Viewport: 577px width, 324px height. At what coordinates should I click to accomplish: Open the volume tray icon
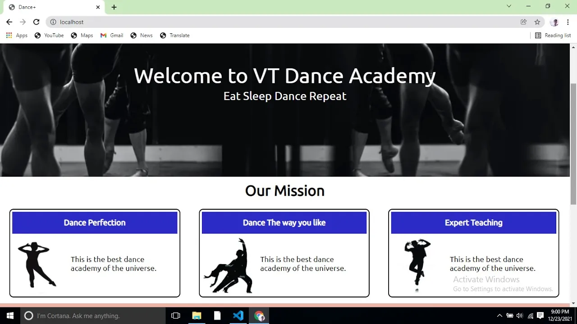click(x=520, y=316)
